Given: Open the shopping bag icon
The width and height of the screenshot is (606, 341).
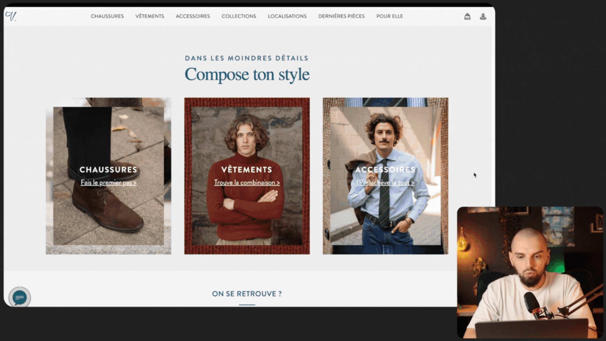Looking at the screenshot, I should tap(467, 16).
